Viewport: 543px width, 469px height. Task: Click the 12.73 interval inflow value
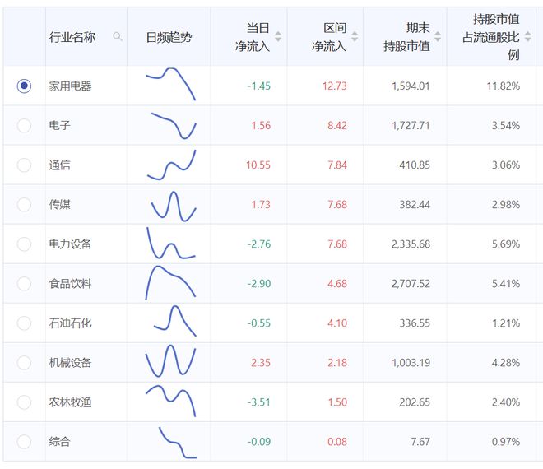pyautogui.click(x=335, y=86)
